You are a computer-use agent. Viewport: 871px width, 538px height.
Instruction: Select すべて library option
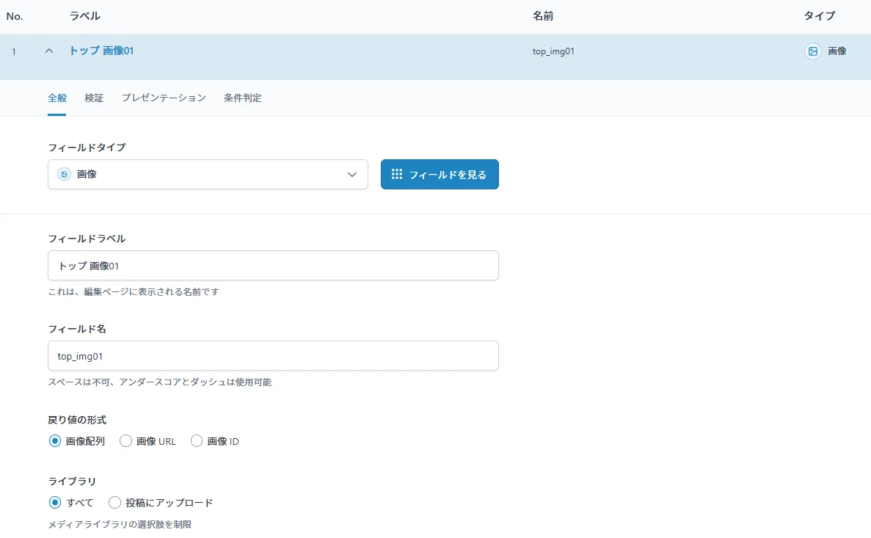(x=54, y=503)
